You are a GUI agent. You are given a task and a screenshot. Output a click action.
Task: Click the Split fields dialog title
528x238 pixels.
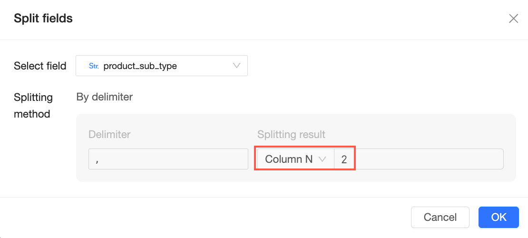coord(43,19)
